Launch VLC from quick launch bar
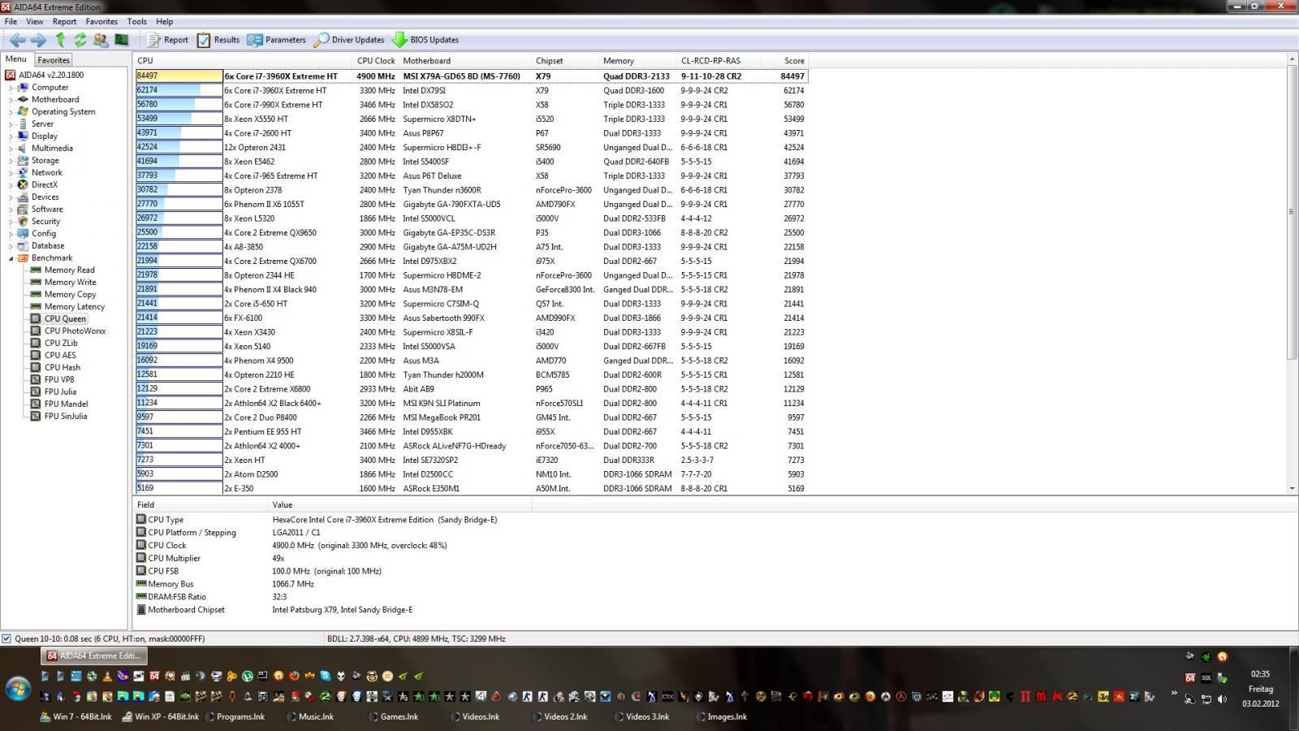The height and width of the screenshot is (731, 1299). [107, 676]
